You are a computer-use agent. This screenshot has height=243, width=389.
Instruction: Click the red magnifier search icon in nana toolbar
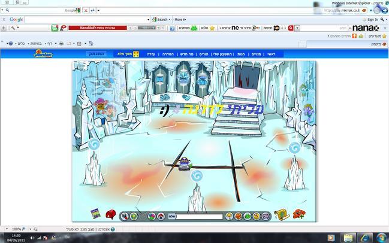tap(291, 28)
